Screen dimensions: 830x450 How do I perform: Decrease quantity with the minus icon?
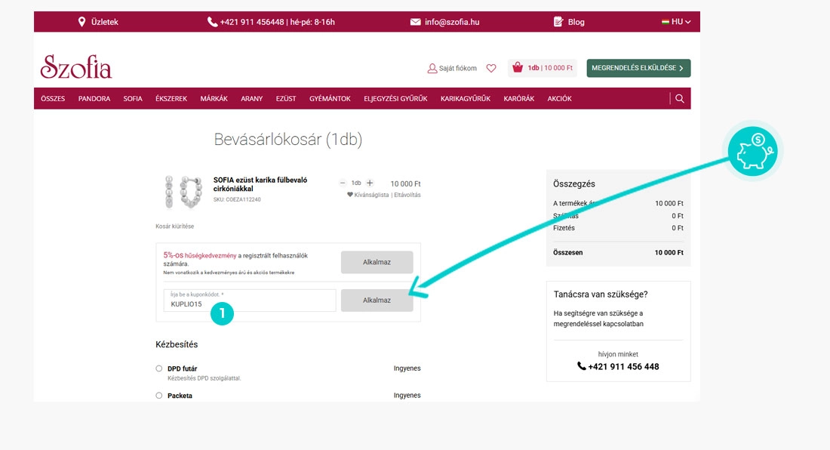point(343,183)
